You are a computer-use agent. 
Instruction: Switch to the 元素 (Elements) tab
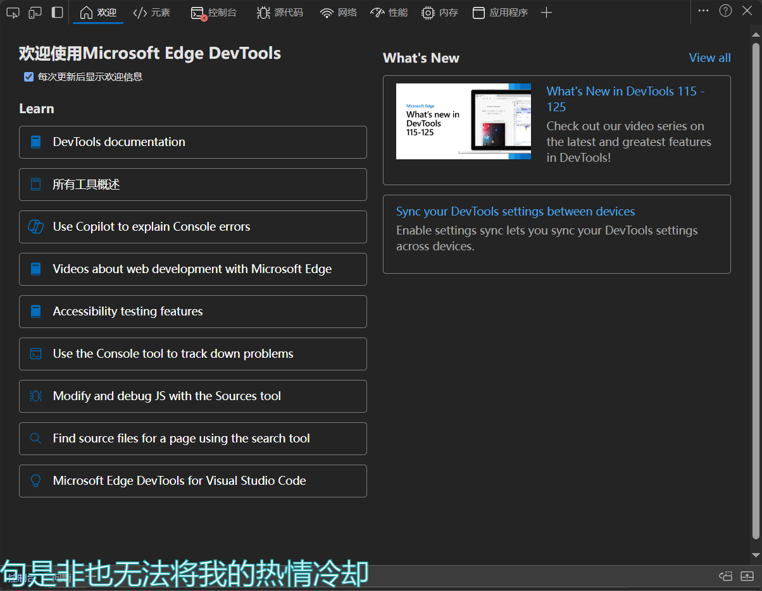pos(152,13)
